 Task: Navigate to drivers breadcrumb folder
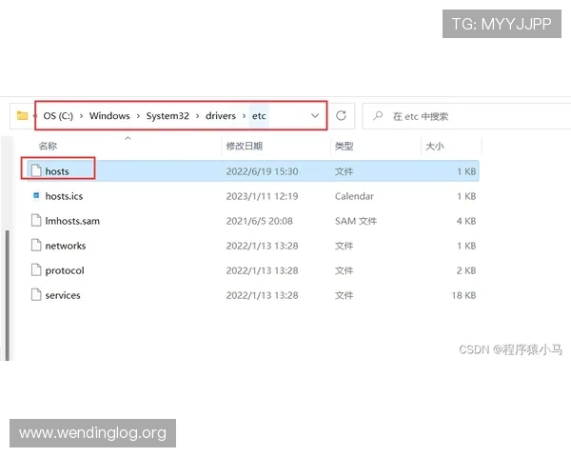click(x=221, y=116)
